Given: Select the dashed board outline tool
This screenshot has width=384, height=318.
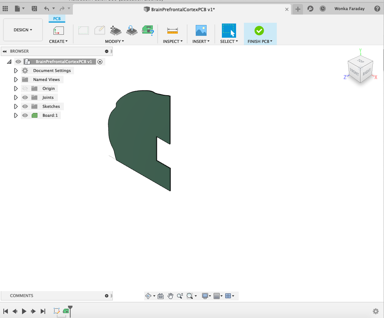Looking at the screenshot, I should (x=84, y=31).
